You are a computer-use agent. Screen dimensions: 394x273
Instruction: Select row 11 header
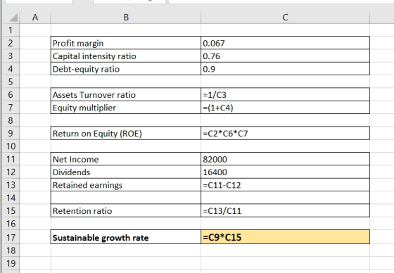(11, 159)
